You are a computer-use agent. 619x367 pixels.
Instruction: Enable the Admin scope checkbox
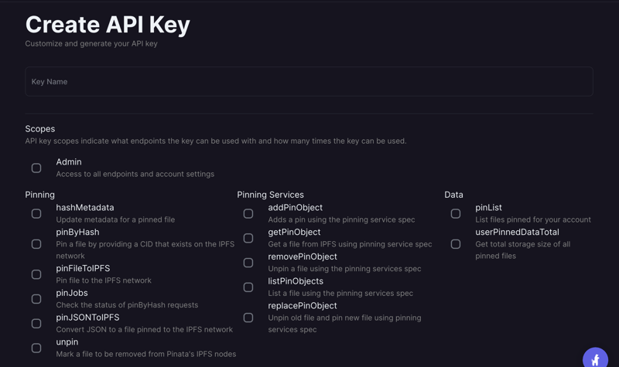tap(36, 168)
